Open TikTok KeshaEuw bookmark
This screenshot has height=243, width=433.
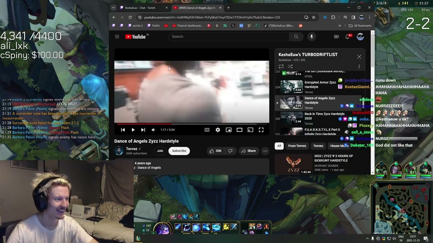point(279,26)
